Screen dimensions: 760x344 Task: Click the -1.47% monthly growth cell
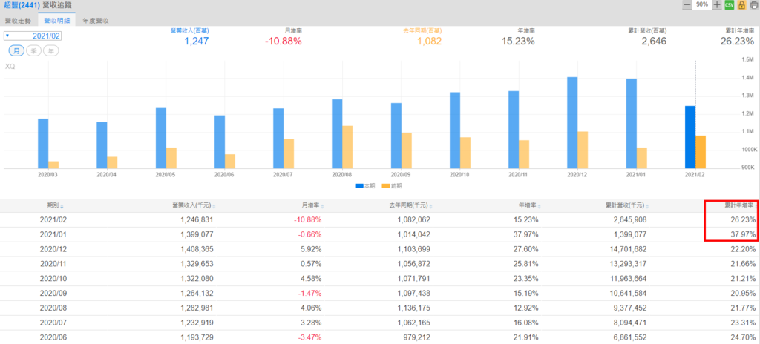[x=309, y=293]
